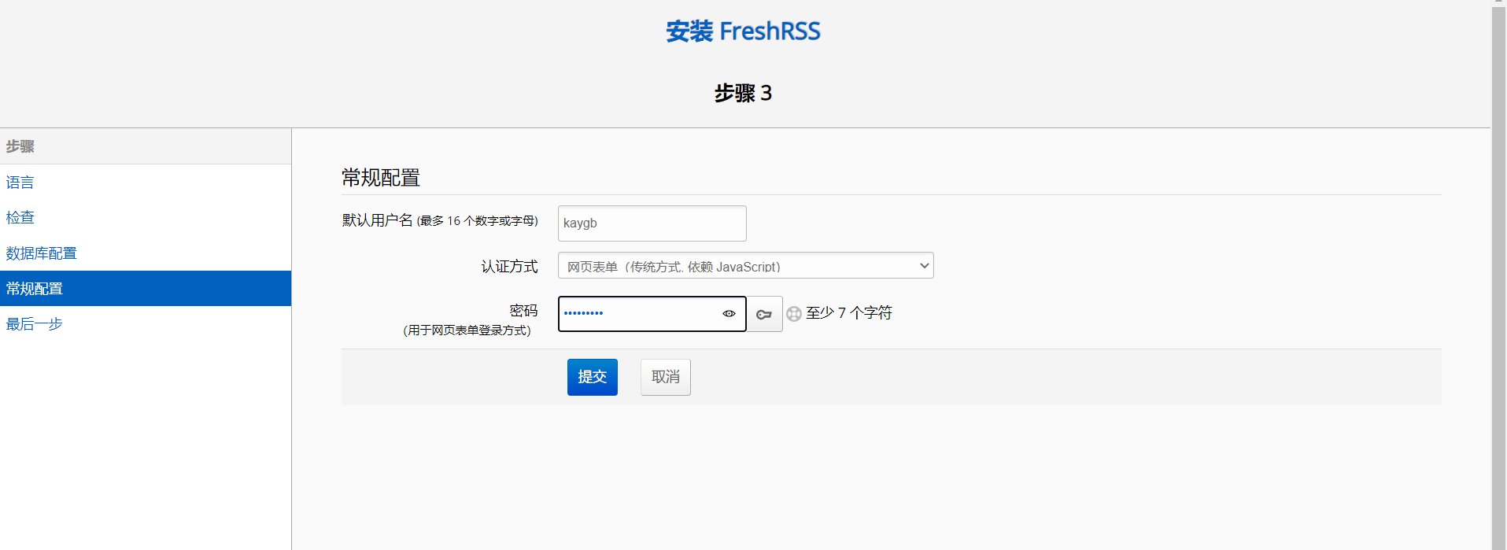The width and height of the screenshot is (1507, 550).
Task: Click the 至少 7 个字符 hint text
Action: pyautogui.click(x=849, y=313)
